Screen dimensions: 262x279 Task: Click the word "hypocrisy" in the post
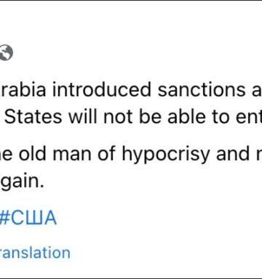(x=166, y=155)
